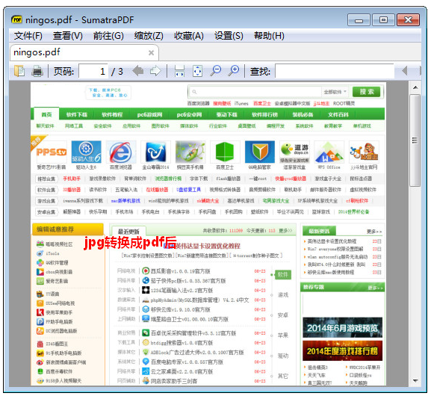Screen dimensions: 431x396
Task: Click Find Previous arrow beside search box
Action: [404, 71]
